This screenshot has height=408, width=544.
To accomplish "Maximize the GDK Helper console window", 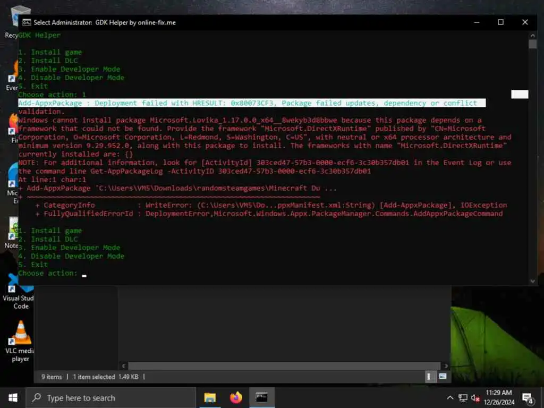I will pos(500,22).
